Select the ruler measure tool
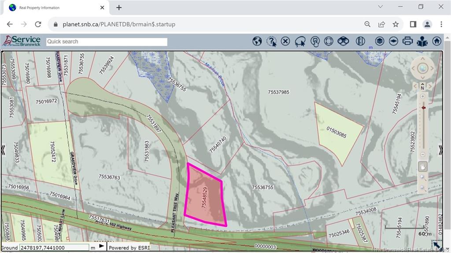Image resolution: width=451 pixels, height=253 pixels. tap(360, 41)
